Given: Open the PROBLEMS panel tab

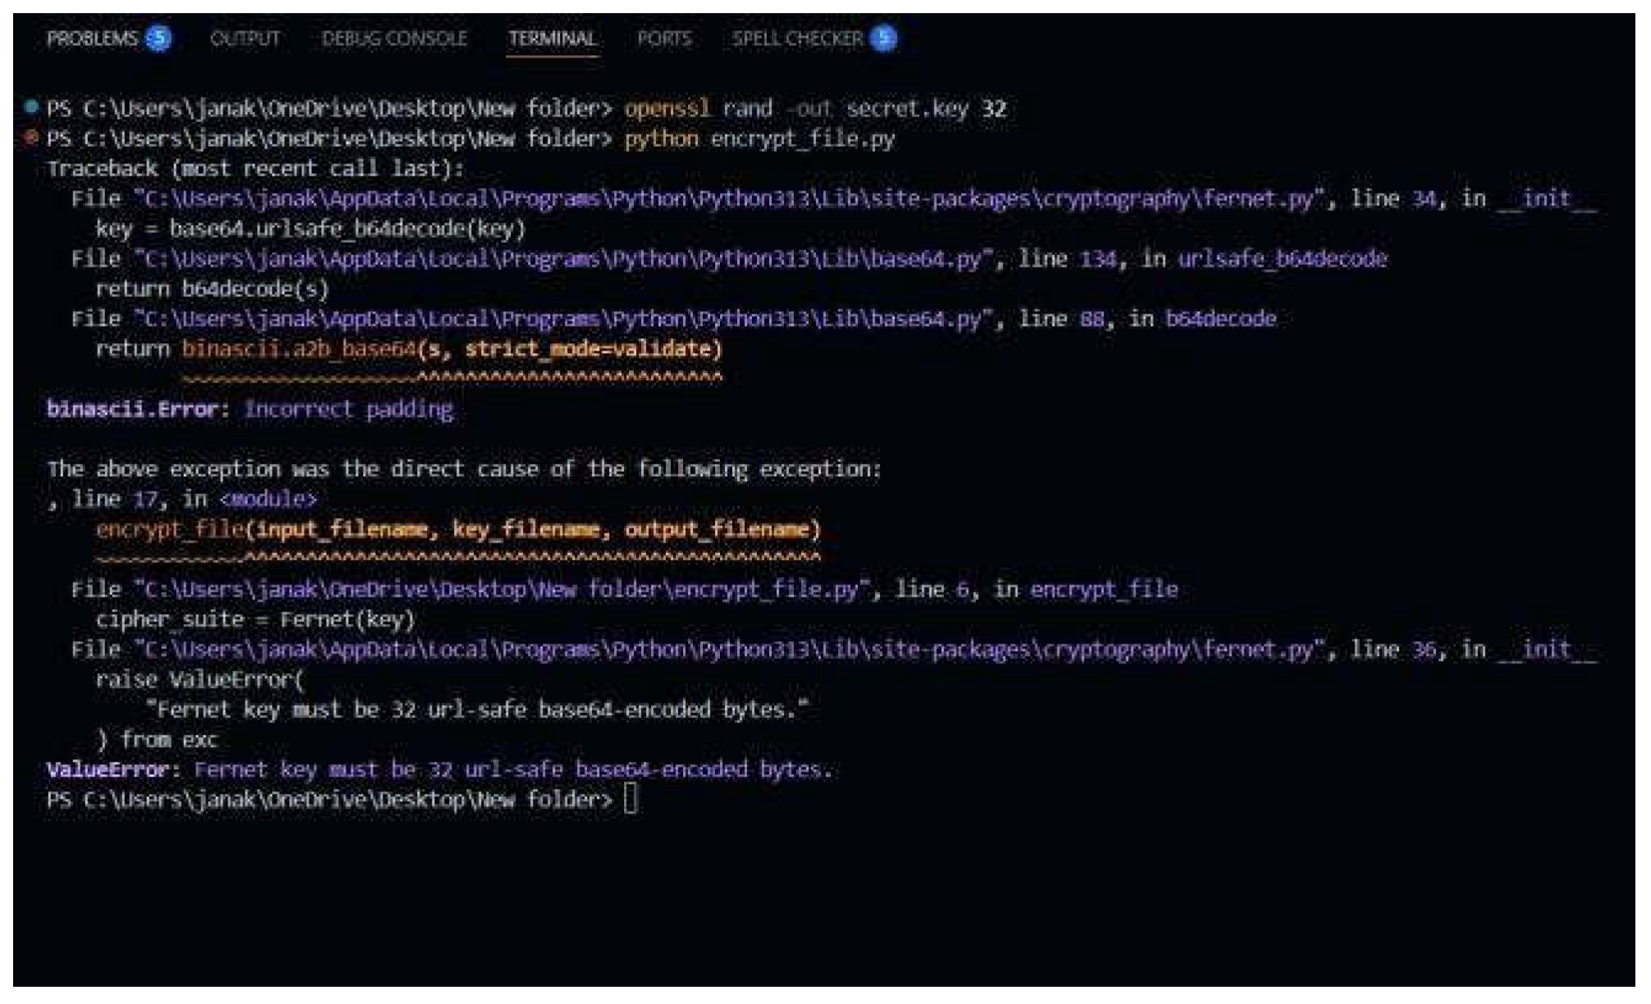Looking at the screenshot, I should (x=92, y=39).
